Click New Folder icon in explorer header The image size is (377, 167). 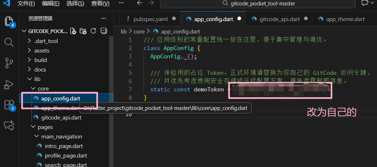coord(83,31)
